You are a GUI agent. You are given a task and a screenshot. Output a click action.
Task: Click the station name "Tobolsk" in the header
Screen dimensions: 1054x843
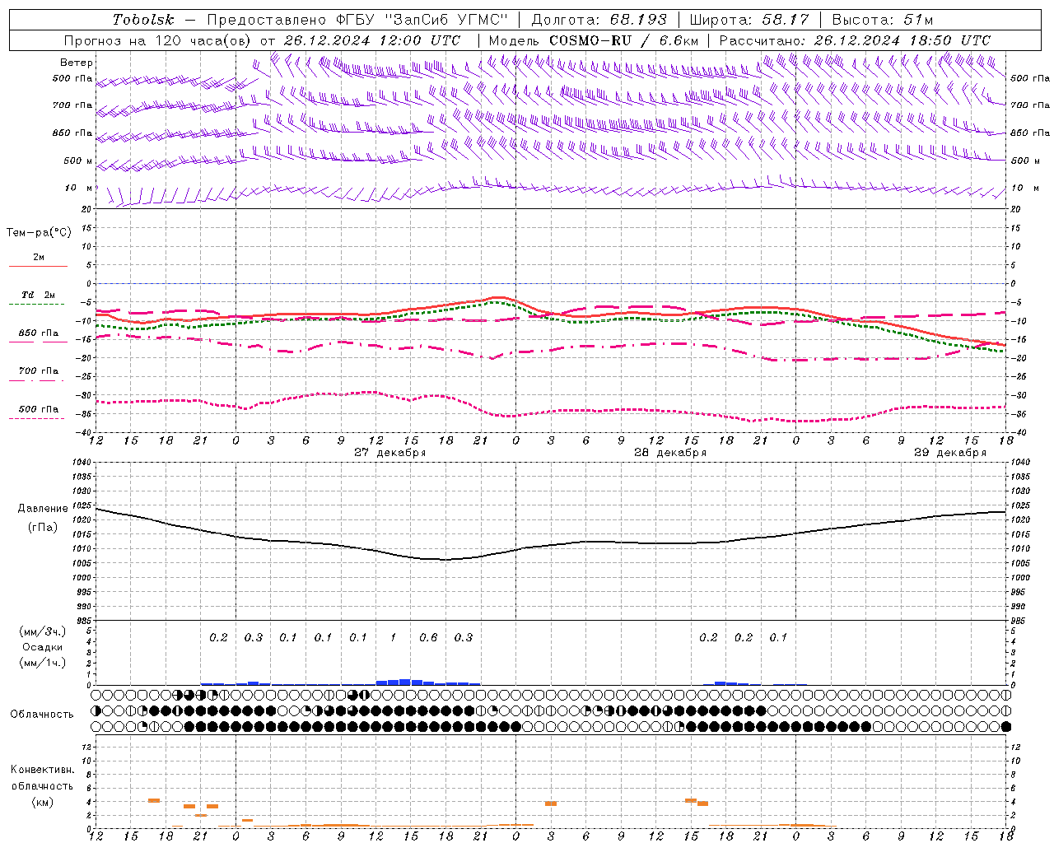(x=143, y=20)
